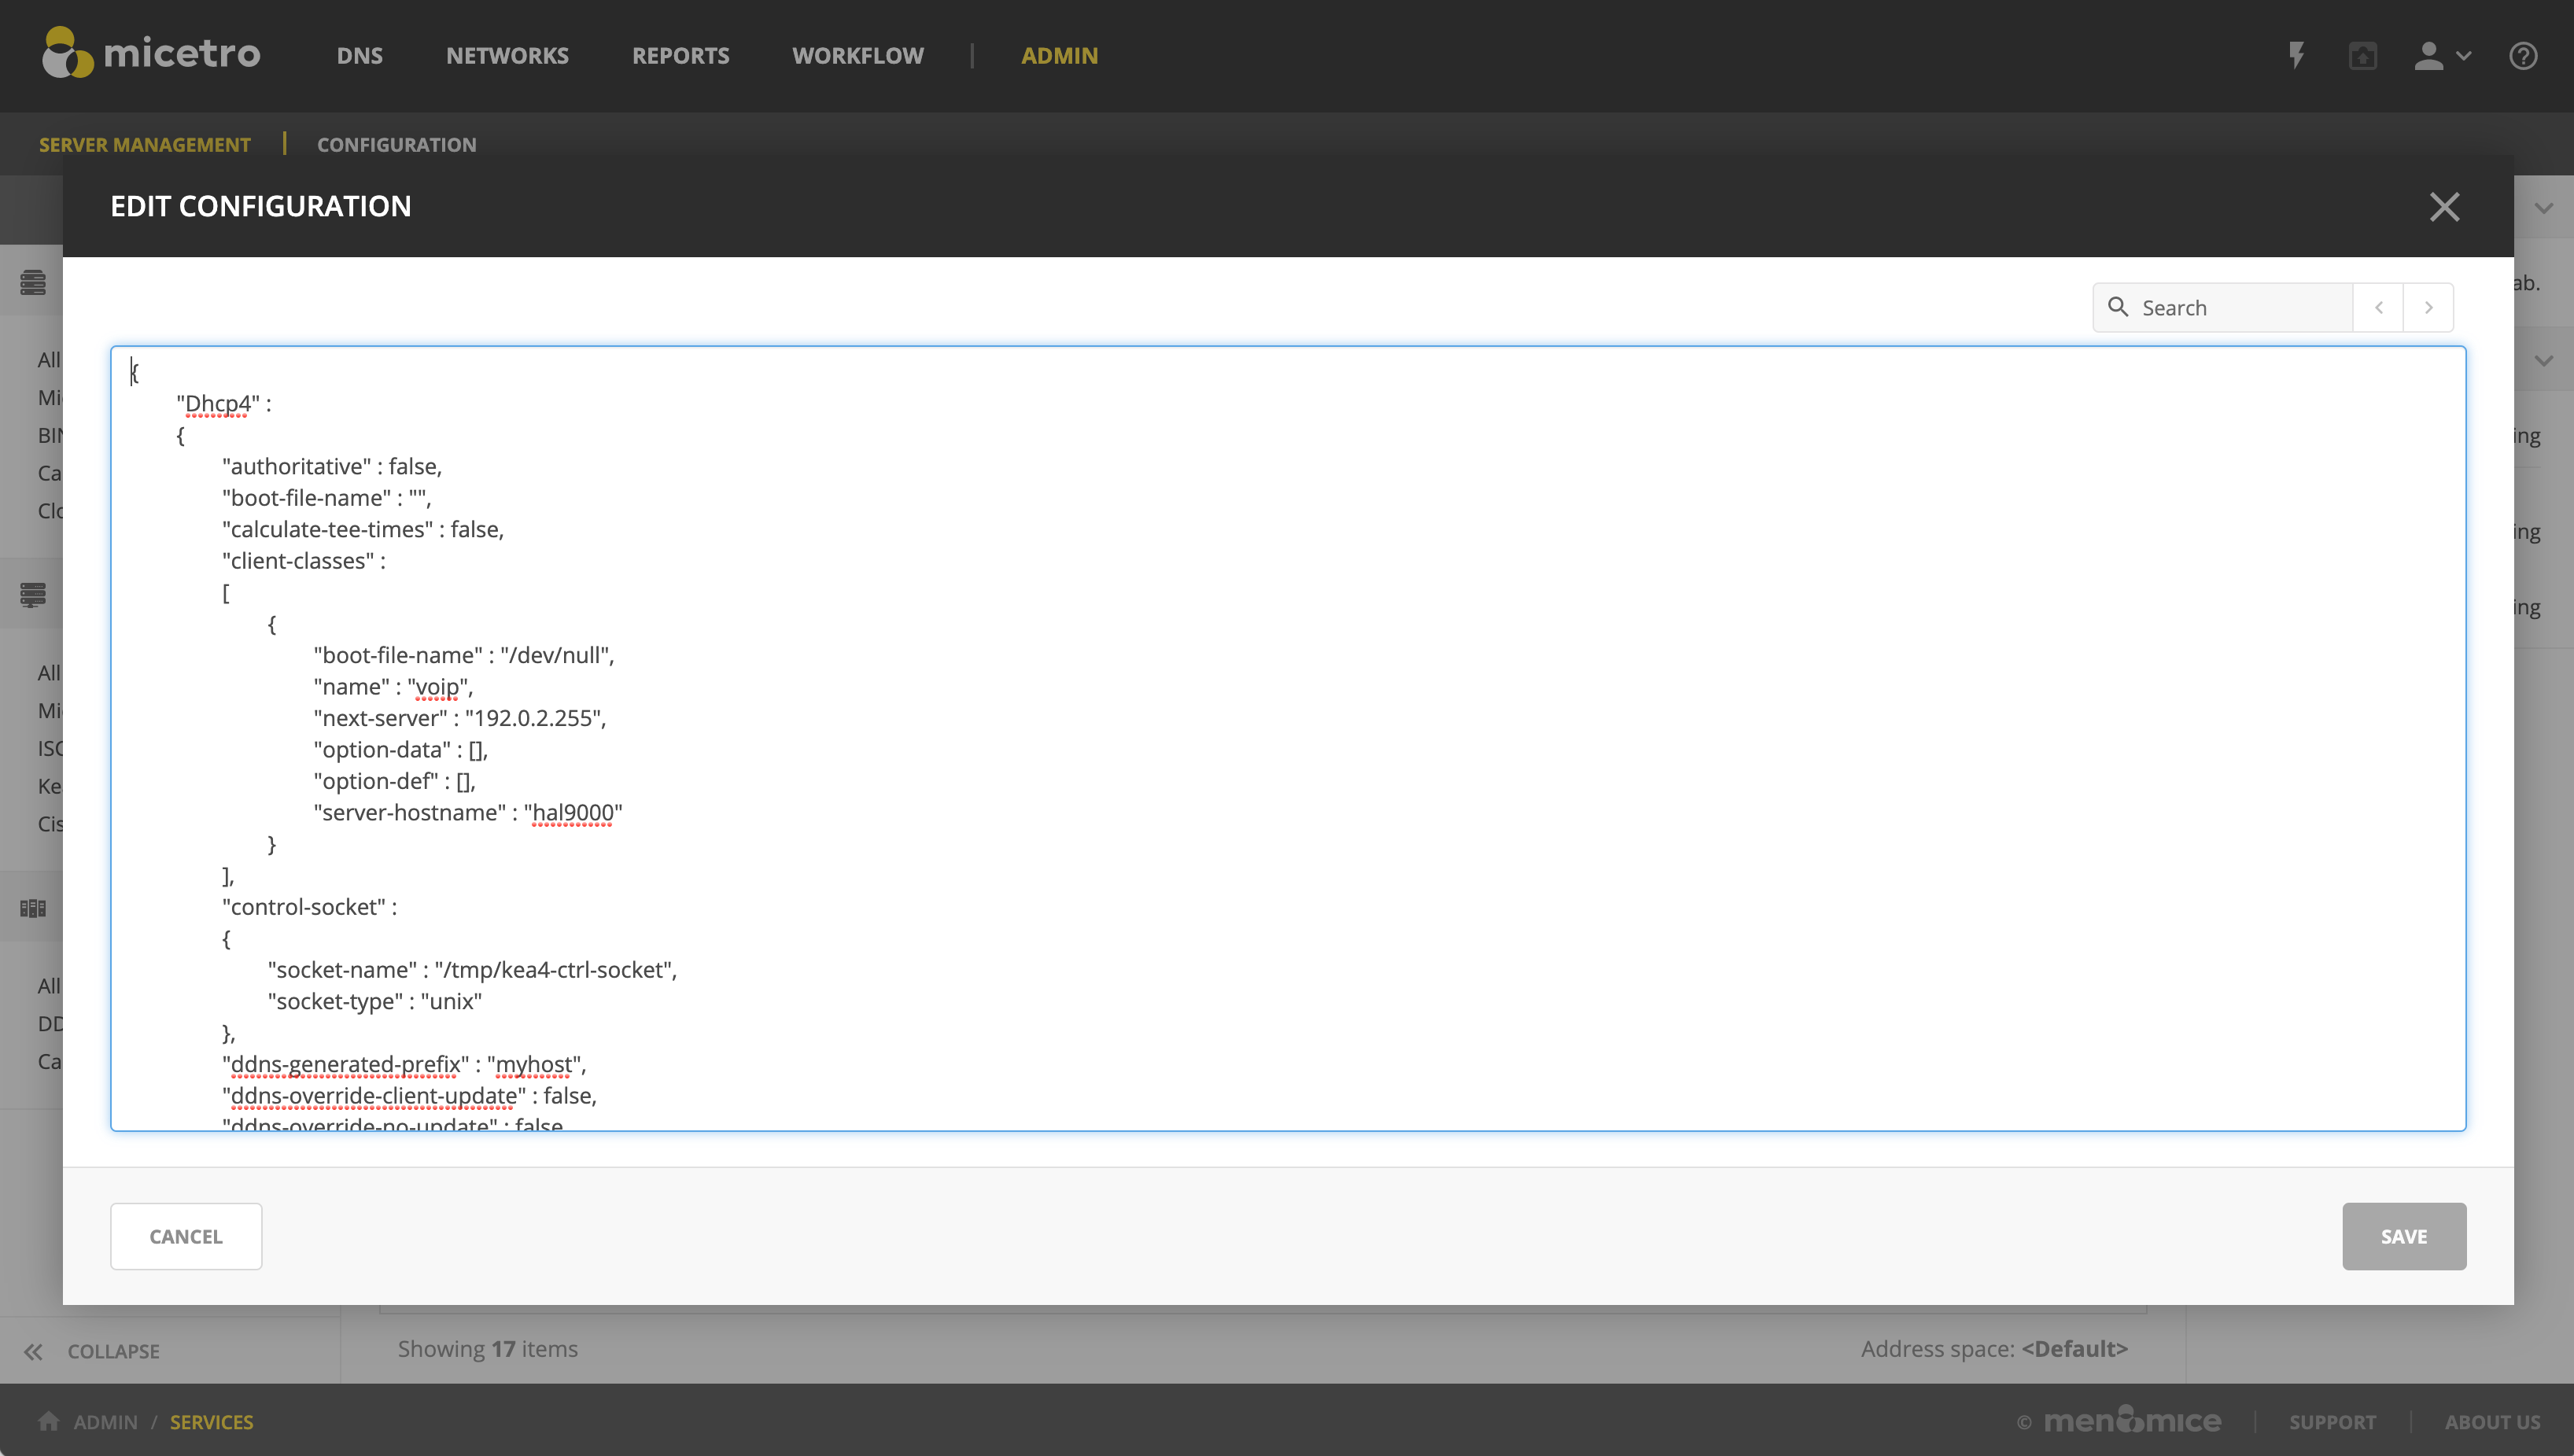
Task: Open the user account dropdown
Action: pos(2441,56)
